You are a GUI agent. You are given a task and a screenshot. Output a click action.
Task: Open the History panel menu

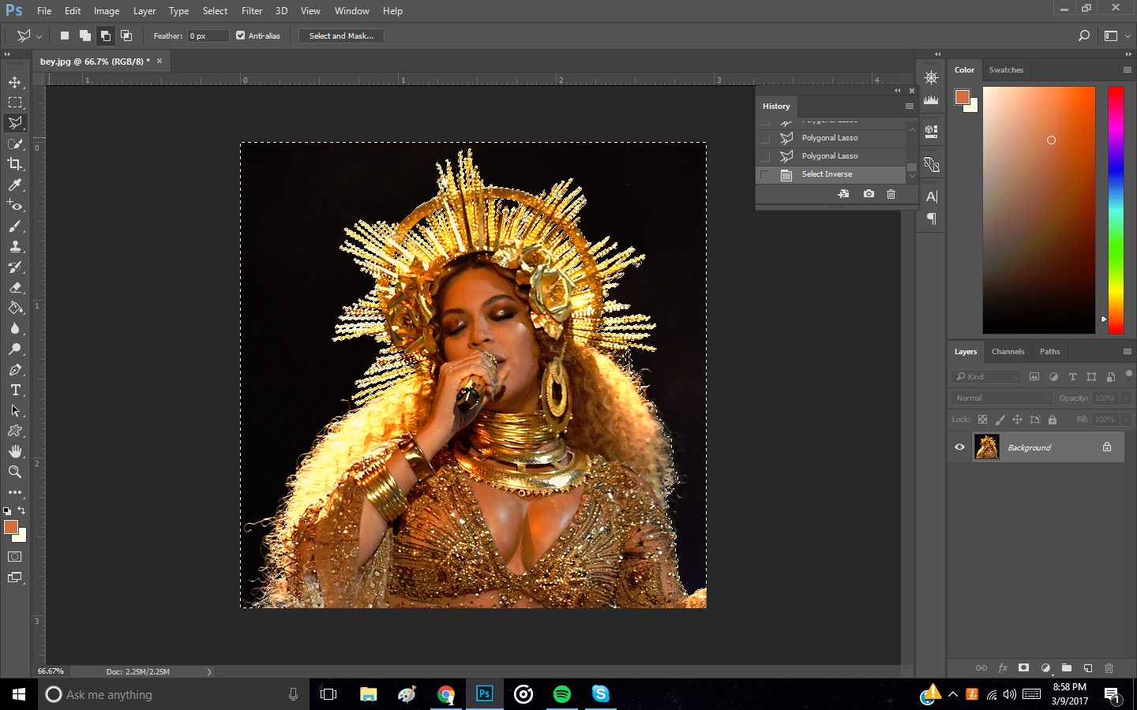[910, 106]
